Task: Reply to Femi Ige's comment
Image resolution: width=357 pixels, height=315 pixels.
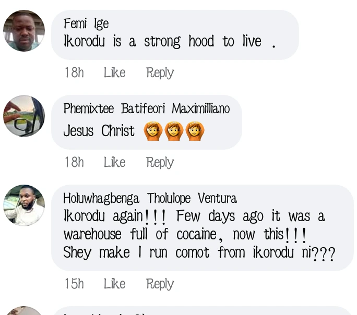Action: point(160,72)
